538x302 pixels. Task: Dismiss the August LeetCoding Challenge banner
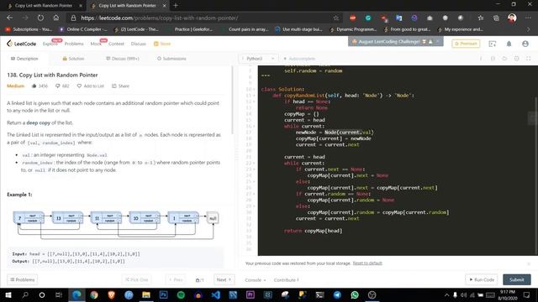point(437,41)
